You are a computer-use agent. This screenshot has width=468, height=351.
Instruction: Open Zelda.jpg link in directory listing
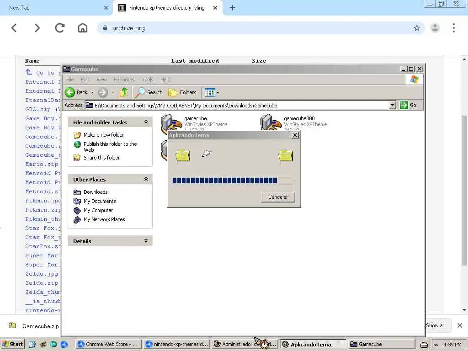(42, 274)
